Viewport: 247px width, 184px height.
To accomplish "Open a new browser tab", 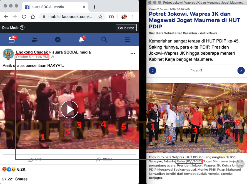I will pyautogui.click(x=94, y=7).
